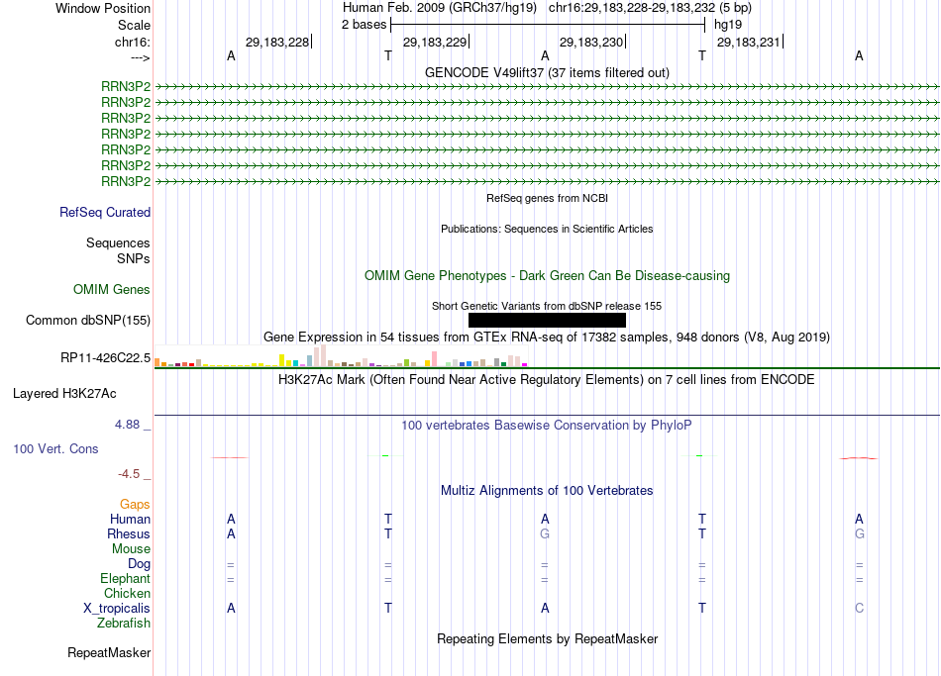Click the ---> strand direction label
The width and height of the screenshot is (941, 676).
(x=140, y=57)
